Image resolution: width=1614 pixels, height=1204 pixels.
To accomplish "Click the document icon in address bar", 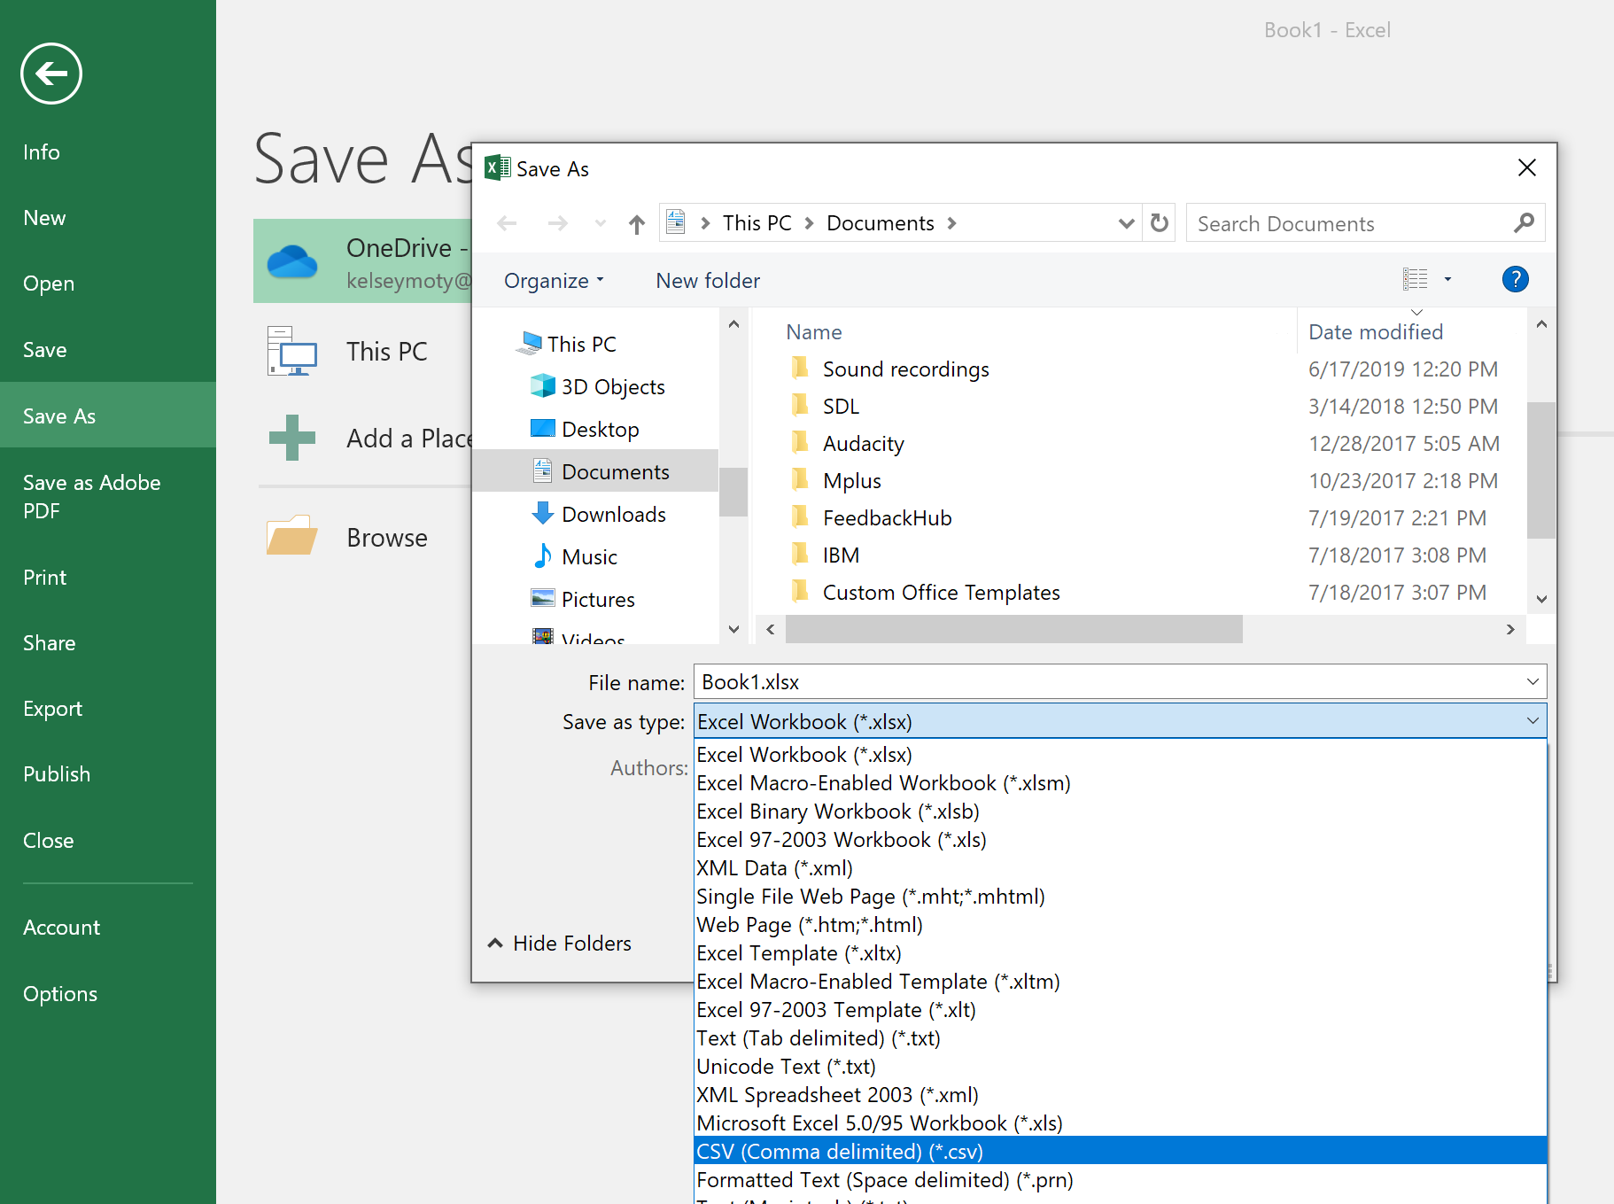I will (676, 221).
